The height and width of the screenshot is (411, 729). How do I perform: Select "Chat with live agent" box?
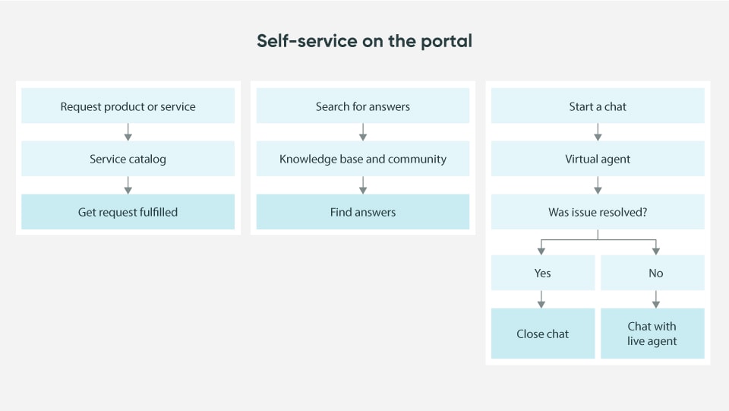click(x=652, y=334)
